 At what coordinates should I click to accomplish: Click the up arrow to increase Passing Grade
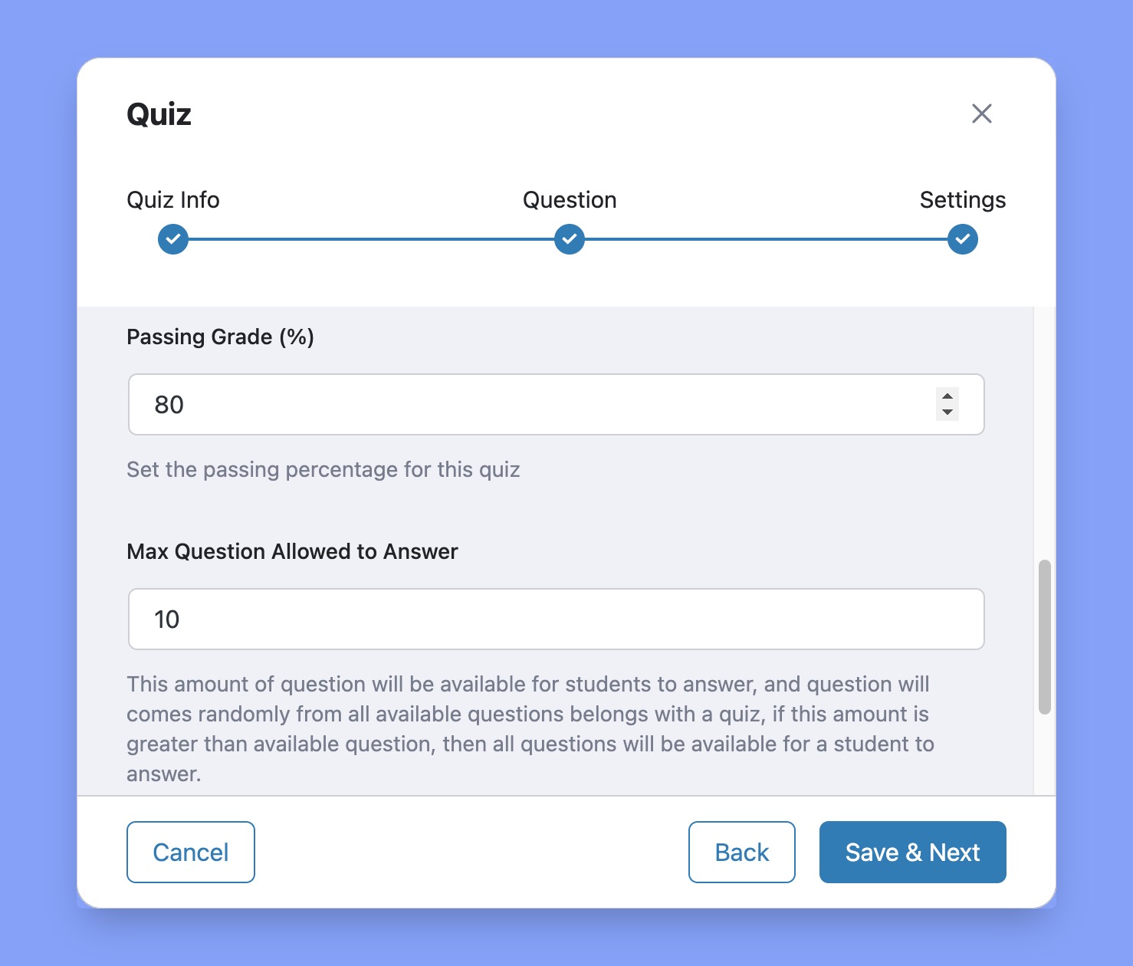[x=947, y=396]
